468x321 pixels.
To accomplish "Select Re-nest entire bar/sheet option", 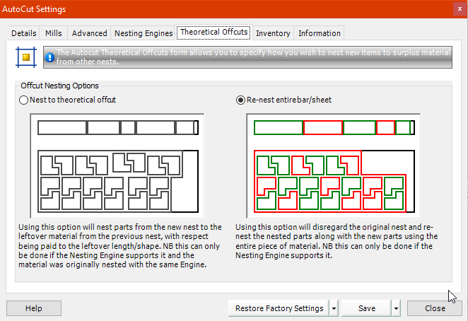I will [x=240, y=100].
